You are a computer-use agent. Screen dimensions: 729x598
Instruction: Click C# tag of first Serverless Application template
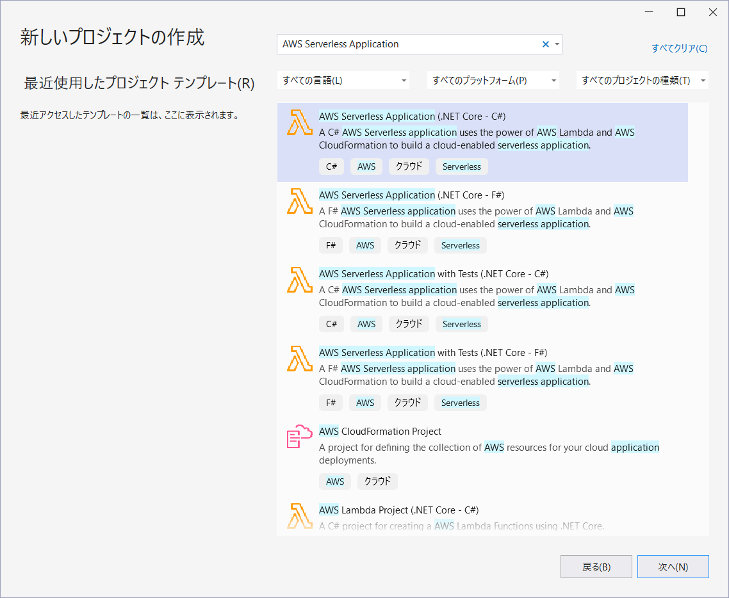click(x=331, y=166)
